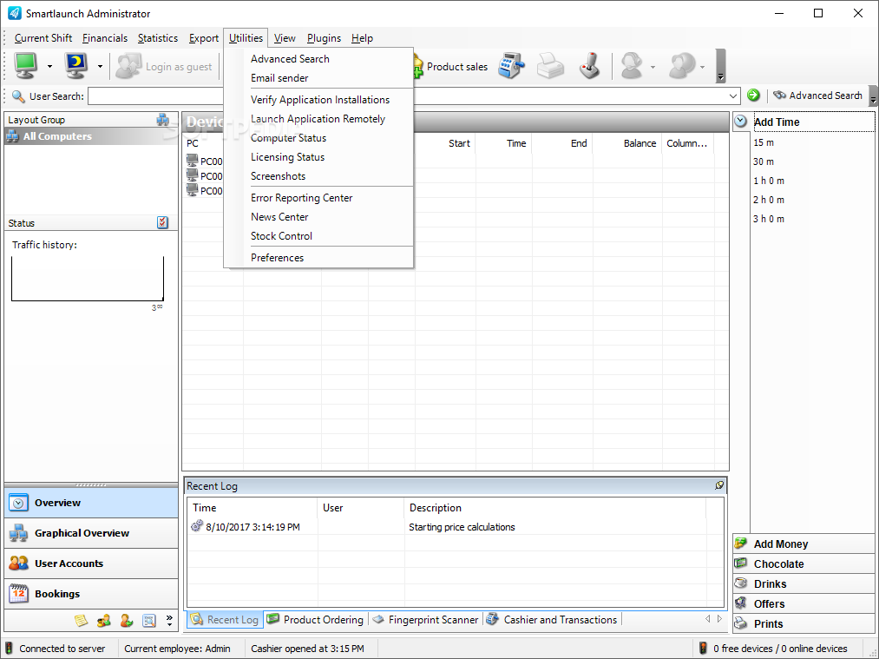Click Login as guest button
Viewport: 879px width, 659px height.
(164, 66)
